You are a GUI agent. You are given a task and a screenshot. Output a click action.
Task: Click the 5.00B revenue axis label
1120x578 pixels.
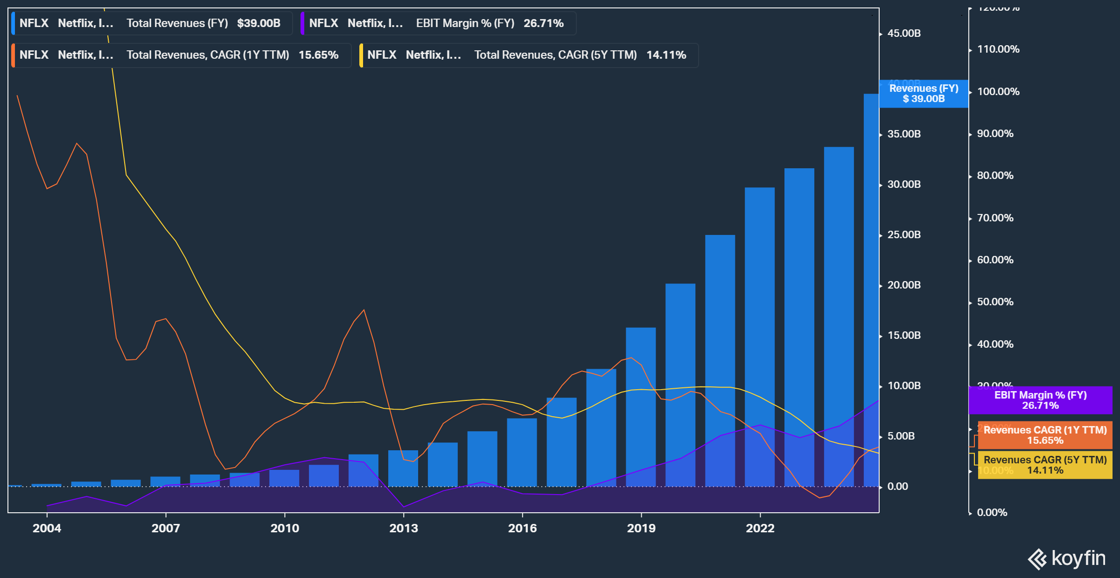(x=901, y=436)
